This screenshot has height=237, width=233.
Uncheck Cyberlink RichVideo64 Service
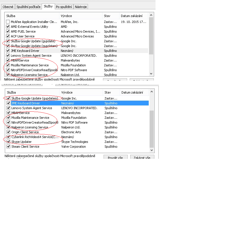coord(9,137)
